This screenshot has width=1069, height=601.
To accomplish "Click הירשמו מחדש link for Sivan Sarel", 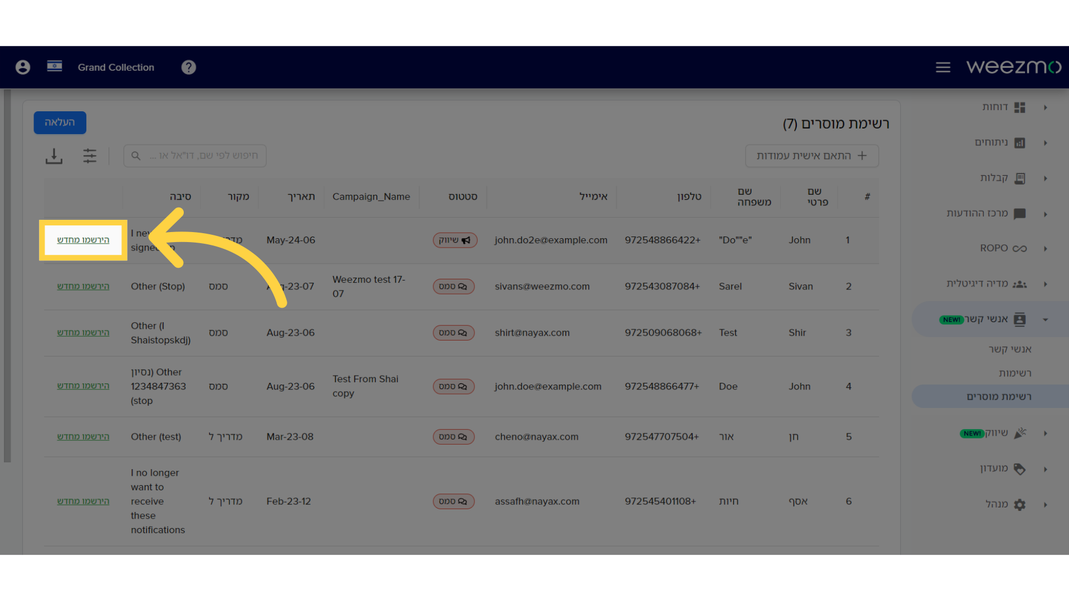I will pos(83,286).
